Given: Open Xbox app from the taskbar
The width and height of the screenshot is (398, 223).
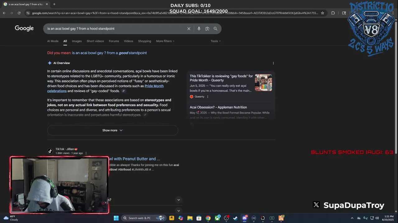Looking at the screenshot, I should coord(217,218).
